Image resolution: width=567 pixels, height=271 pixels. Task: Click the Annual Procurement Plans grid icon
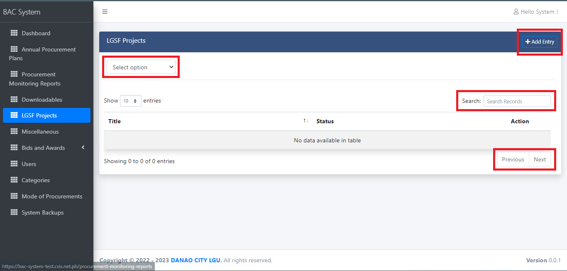(x=14, y=49)
